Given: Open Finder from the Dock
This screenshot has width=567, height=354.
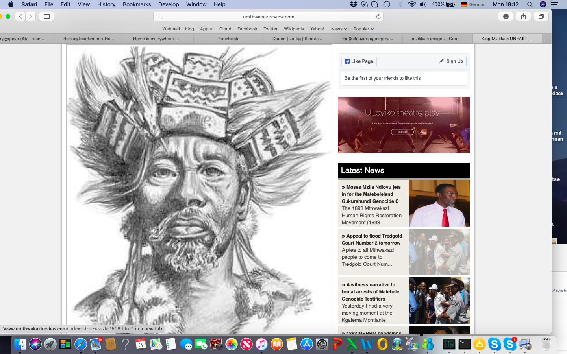Looking at the screenshot, I should pos(20,344).
